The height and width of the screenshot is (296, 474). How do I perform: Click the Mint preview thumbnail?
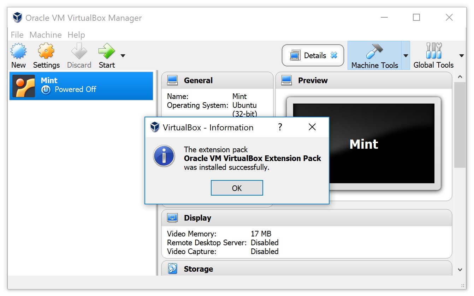tap(364, 143)
